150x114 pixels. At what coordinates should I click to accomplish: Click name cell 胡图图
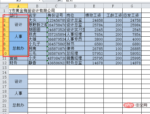coord(37,30)
